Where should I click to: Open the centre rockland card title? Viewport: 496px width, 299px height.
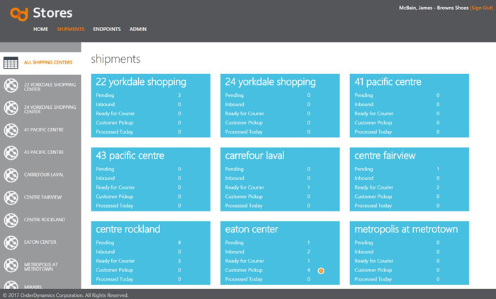[128, 229]
